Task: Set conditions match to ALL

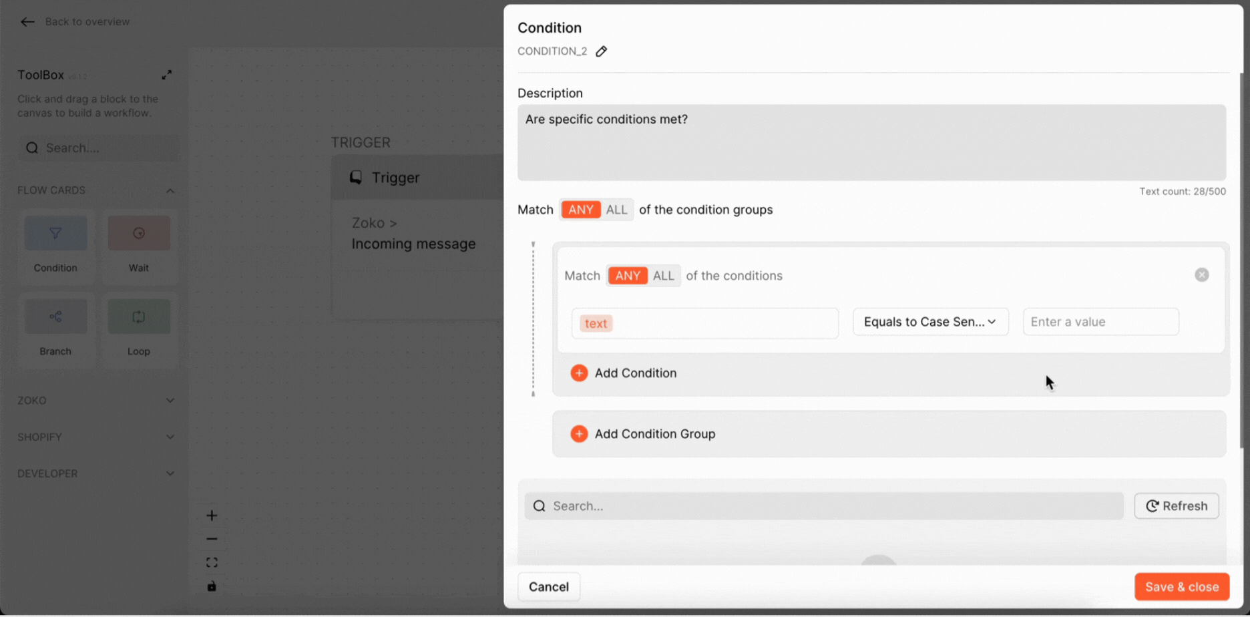Action: [663, 276]
